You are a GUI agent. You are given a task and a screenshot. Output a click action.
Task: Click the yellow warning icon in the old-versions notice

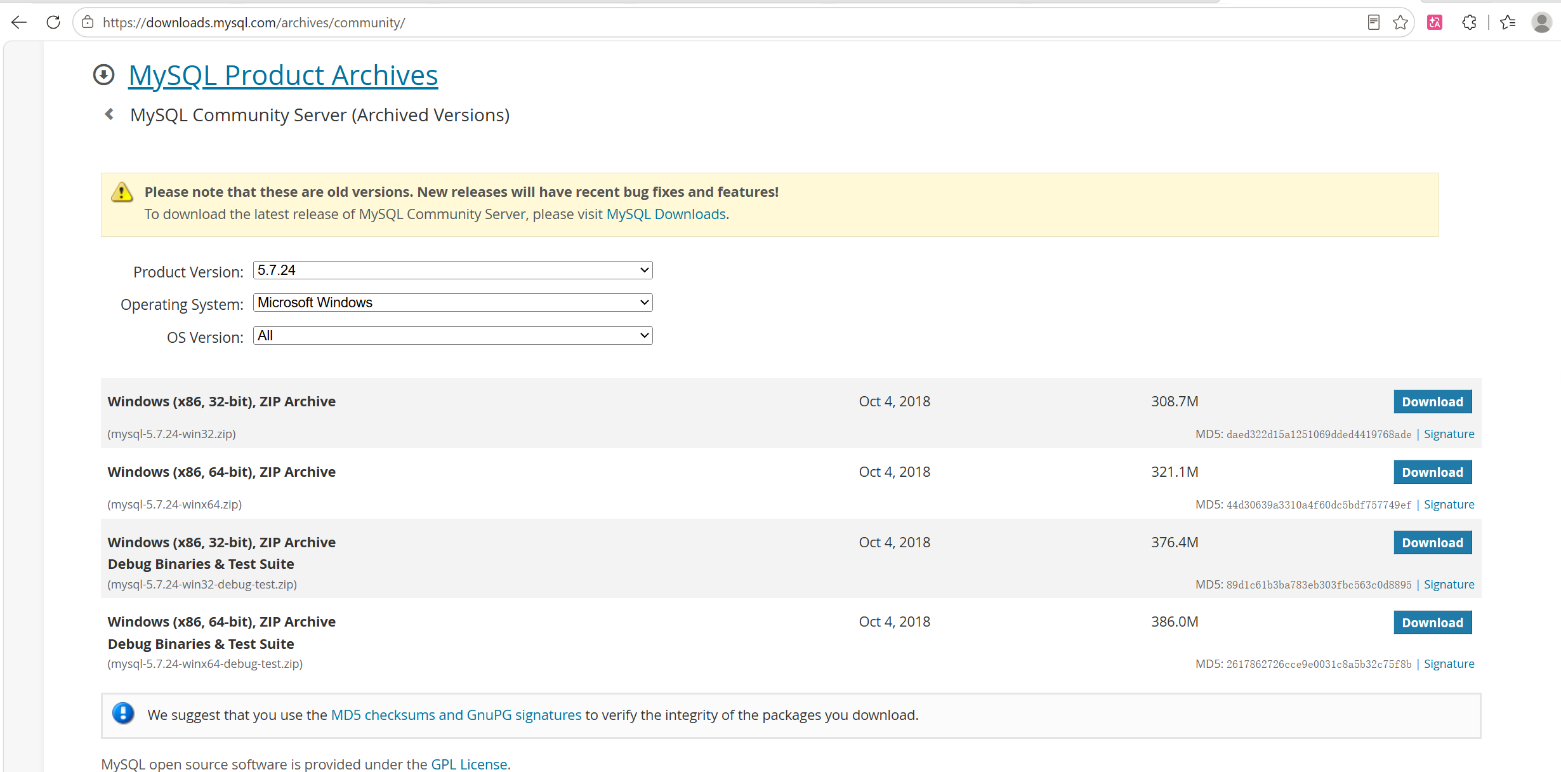click(x=122, y=192)
